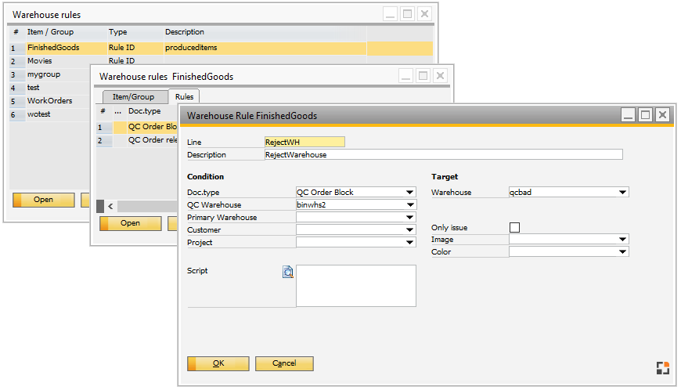Expand the Customer dropdown

(410, 230)
